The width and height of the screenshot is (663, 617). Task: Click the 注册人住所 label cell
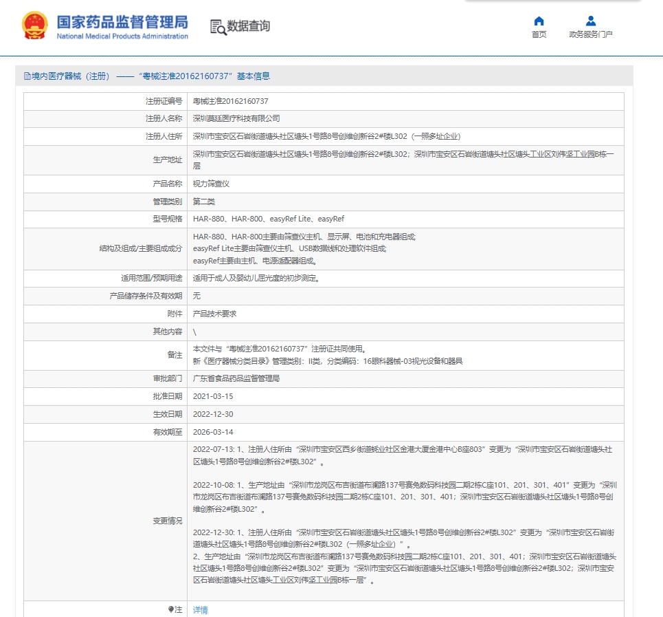tap(106, 137)
